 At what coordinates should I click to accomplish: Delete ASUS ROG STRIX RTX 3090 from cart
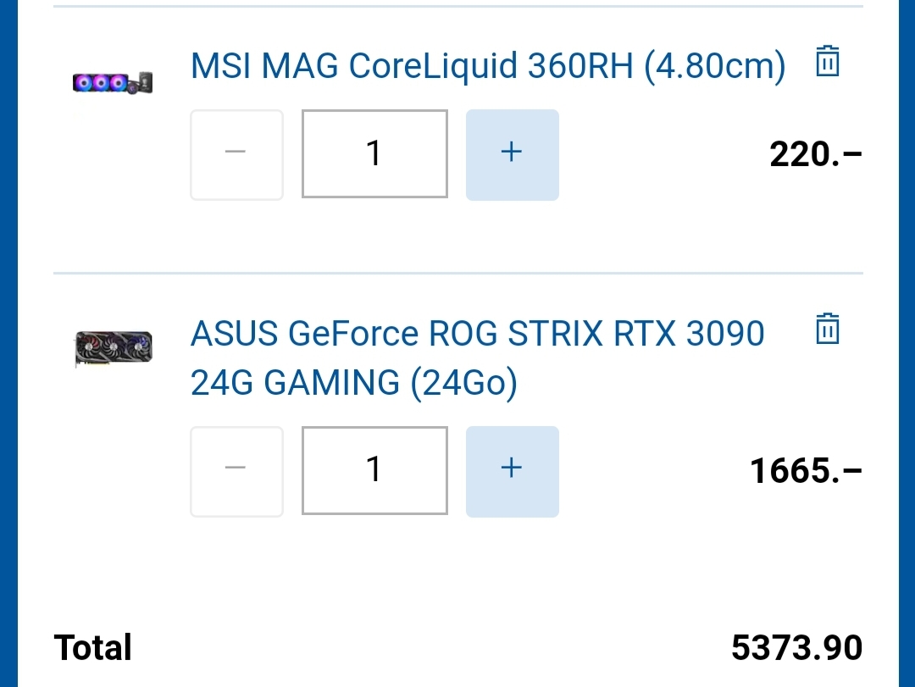[827, 329]
